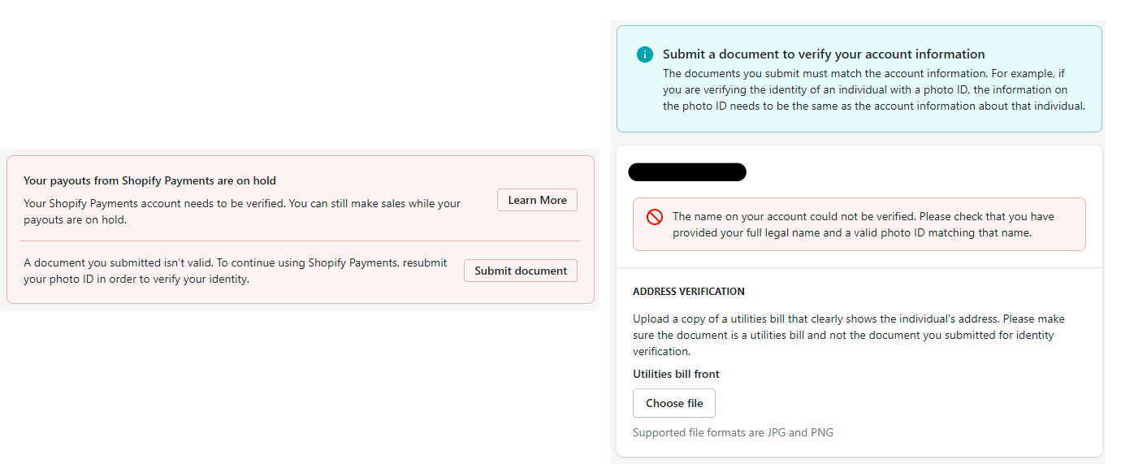The width and height of the screenshot is (1121, 464).
Task: Open the Choose file upload dialog
Action: pyautogui.click(x=673, y=403)
